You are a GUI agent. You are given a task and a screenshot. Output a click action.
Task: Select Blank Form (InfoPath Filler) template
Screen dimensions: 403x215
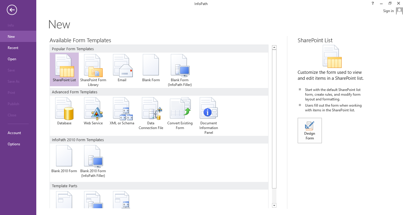(x=180, y=70)
